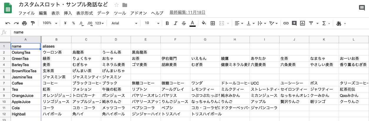The height and width of the screenshot is (121, 369).
Task: Format as yen currency
Action: point(65,23)
